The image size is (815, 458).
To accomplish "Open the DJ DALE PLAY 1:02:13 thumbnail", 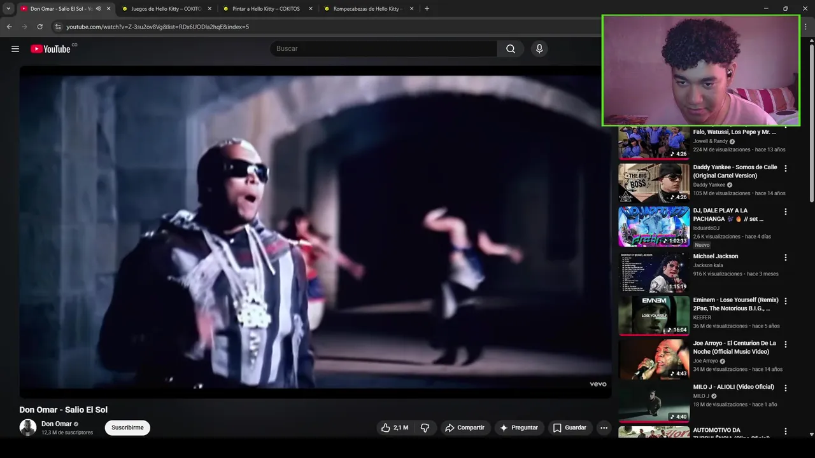I will [654, 227].
